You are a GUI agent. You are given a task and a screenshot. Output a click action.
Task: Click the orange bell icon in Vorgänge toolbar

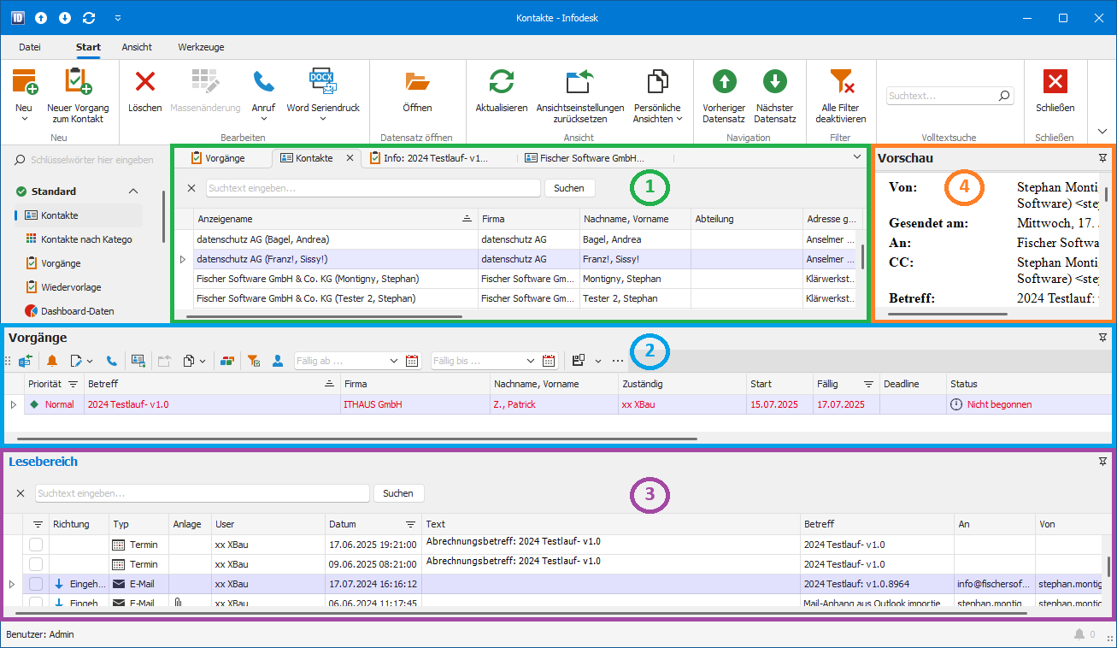click(52, 361)
